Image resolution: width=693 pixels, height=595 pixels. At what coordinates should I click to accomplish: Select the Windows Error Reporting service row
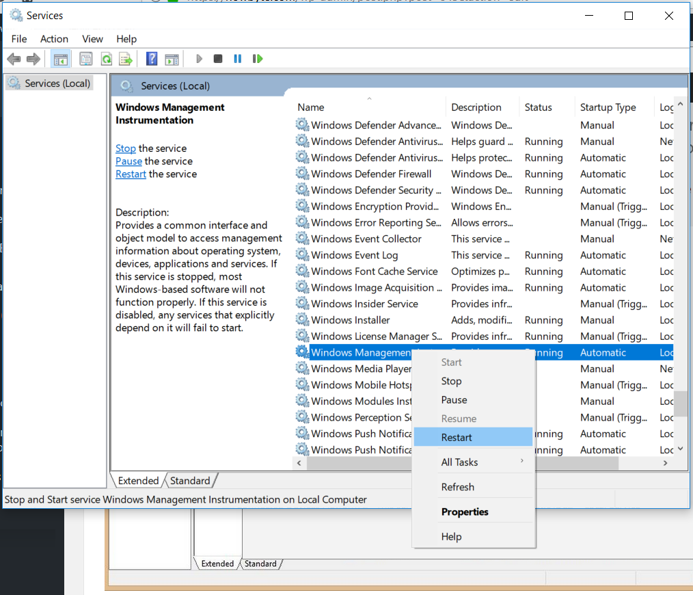pyautogui.click(x=484, y=222)
